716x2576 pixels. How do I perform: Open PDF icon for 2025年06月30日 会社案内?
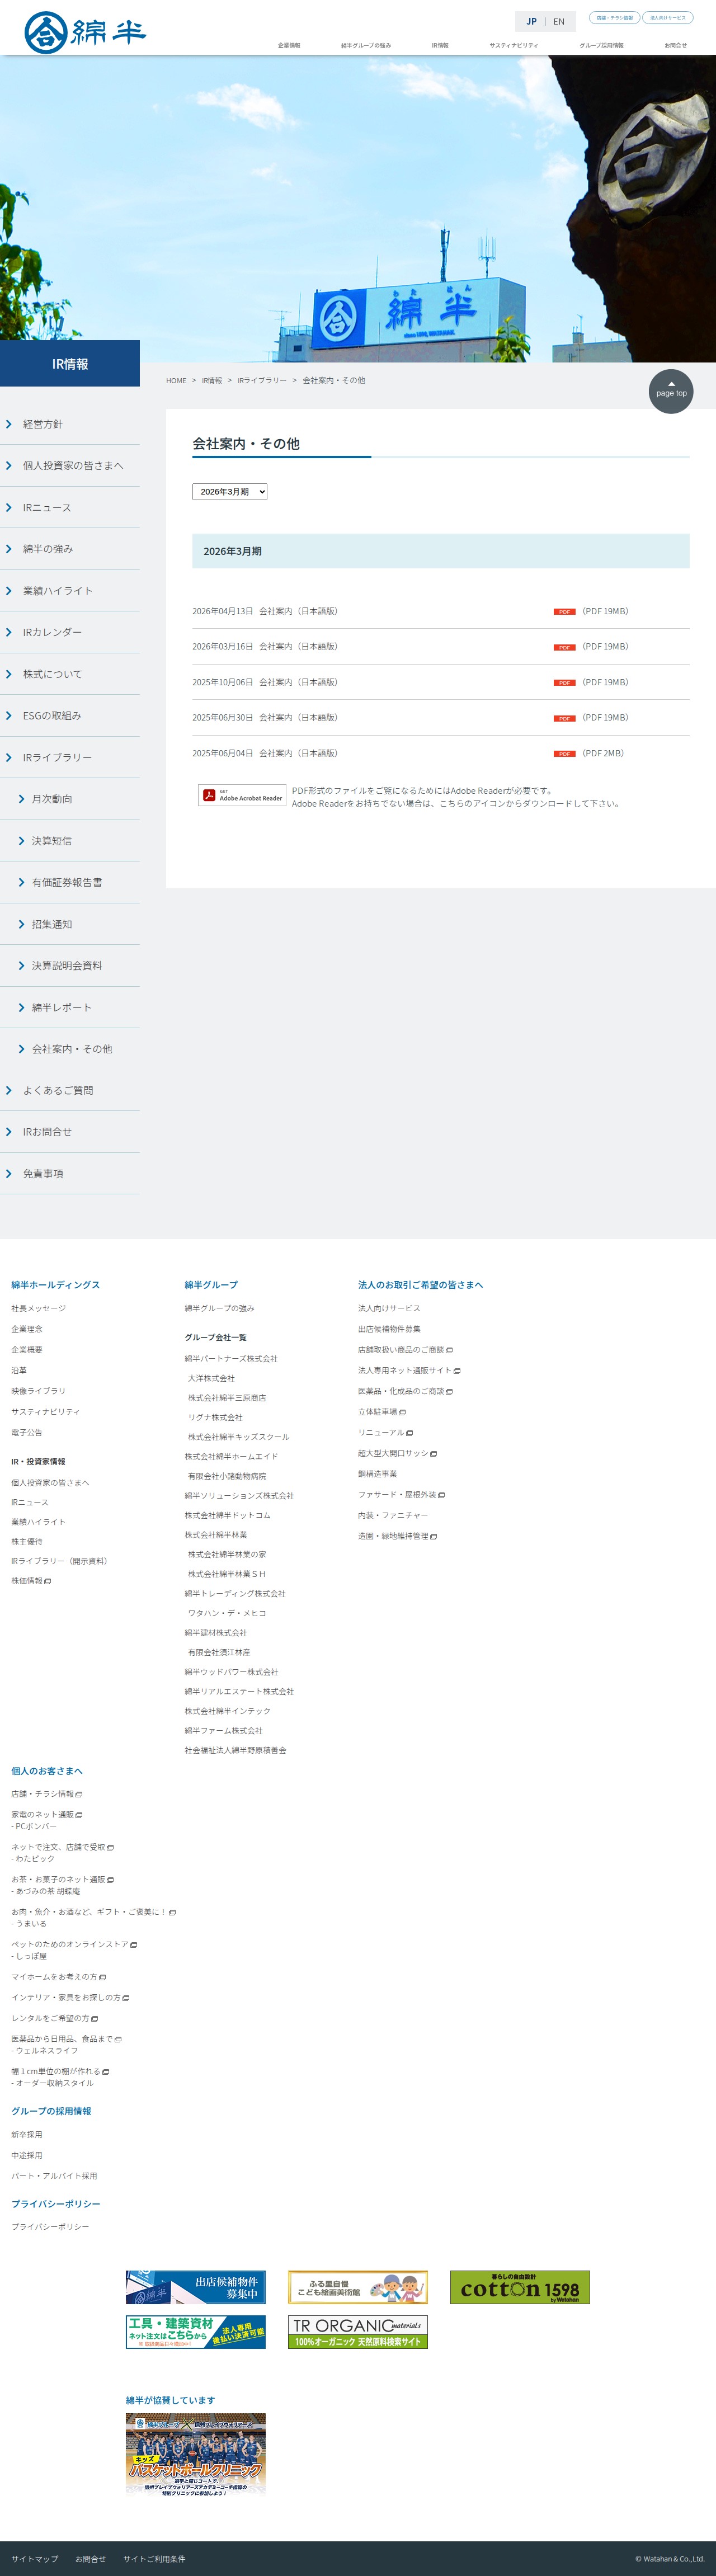coord(564,718)
